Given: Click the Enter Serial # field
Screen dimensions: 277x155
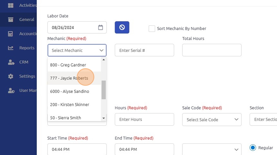Looking at the screenshot, I should (144, 50).
